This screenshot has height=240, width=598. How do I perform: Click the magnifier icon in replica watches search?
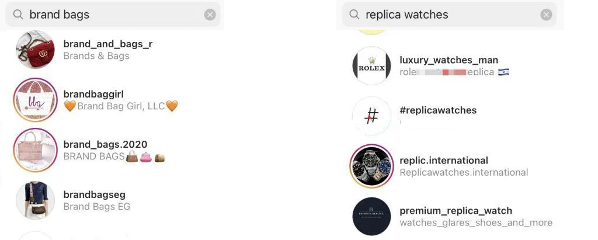click(x=354, y=15)
